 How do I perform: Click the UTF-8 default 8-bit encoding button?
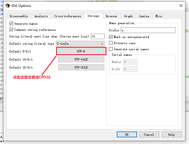coord(81,51)
